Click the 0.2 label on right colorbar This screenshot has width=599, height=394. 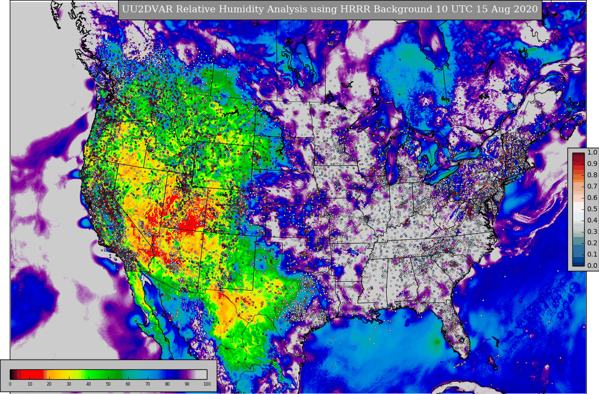coord(592,243)
